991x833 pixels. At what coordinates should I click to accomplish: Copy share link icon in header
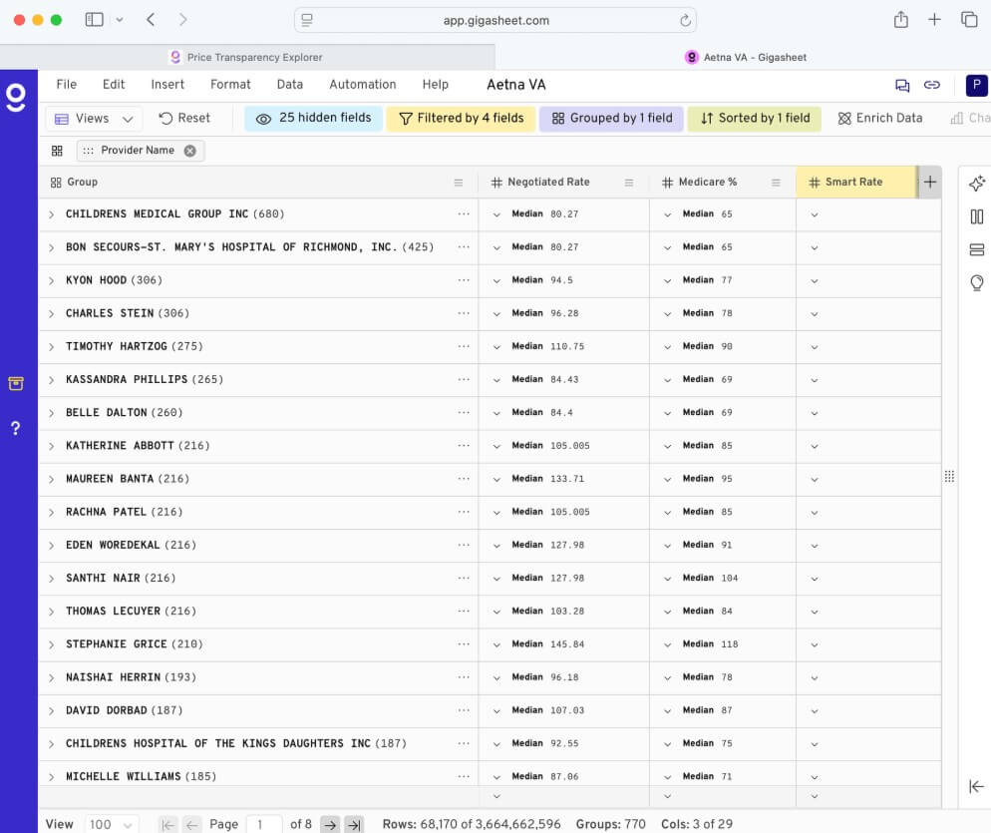click(x=931, y=85)
